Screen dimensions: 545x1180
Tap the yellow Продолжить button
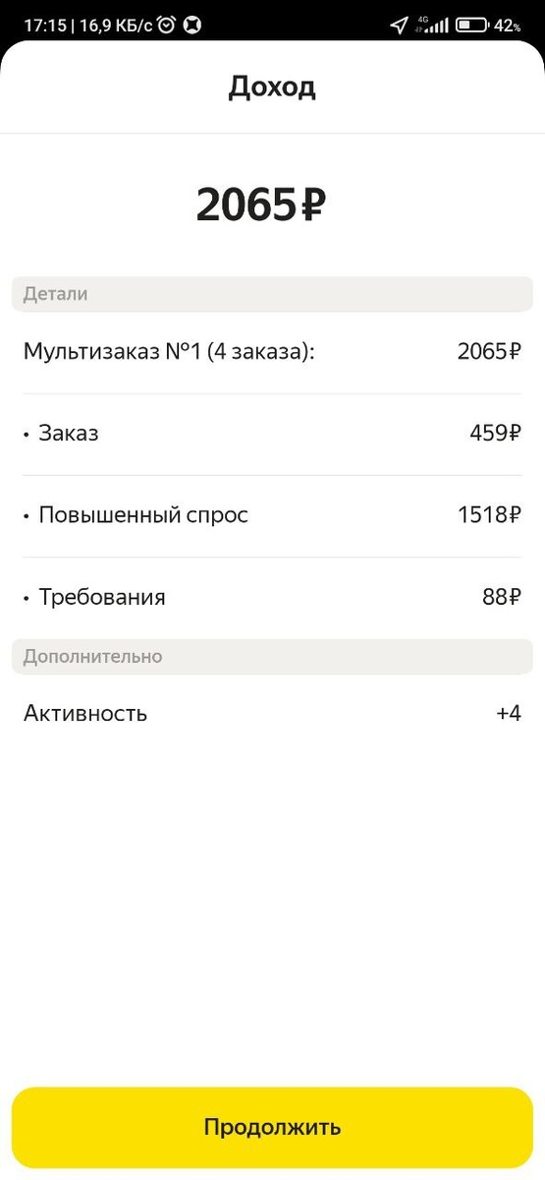coord(272,1127)
